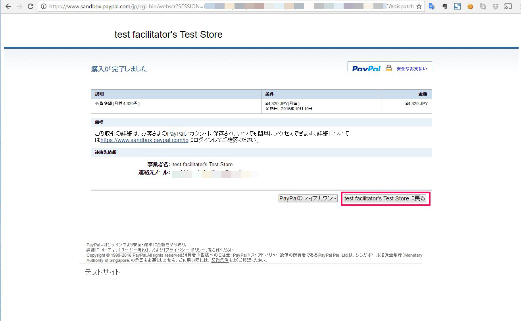Click the padlock secure payment icon
The height and width of the screenshot is (321, 521).
click(389, 67)
